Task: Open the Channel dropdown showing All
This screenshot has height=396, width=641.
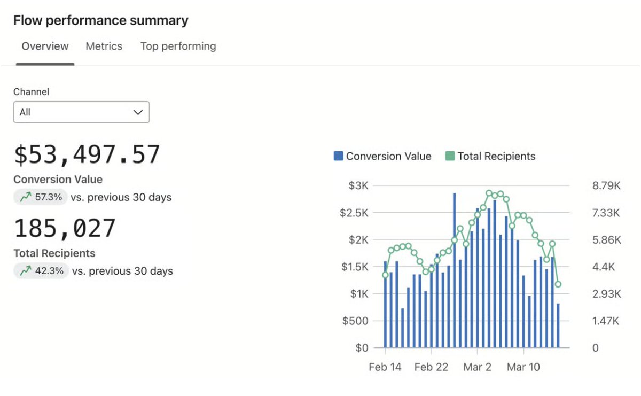Action: point(80,112)
